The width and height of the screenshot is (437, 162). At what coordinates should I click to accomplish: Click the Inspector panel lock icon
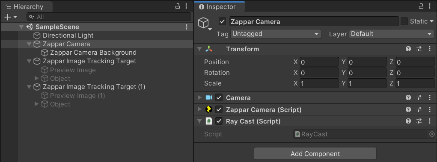pos(421,6)
